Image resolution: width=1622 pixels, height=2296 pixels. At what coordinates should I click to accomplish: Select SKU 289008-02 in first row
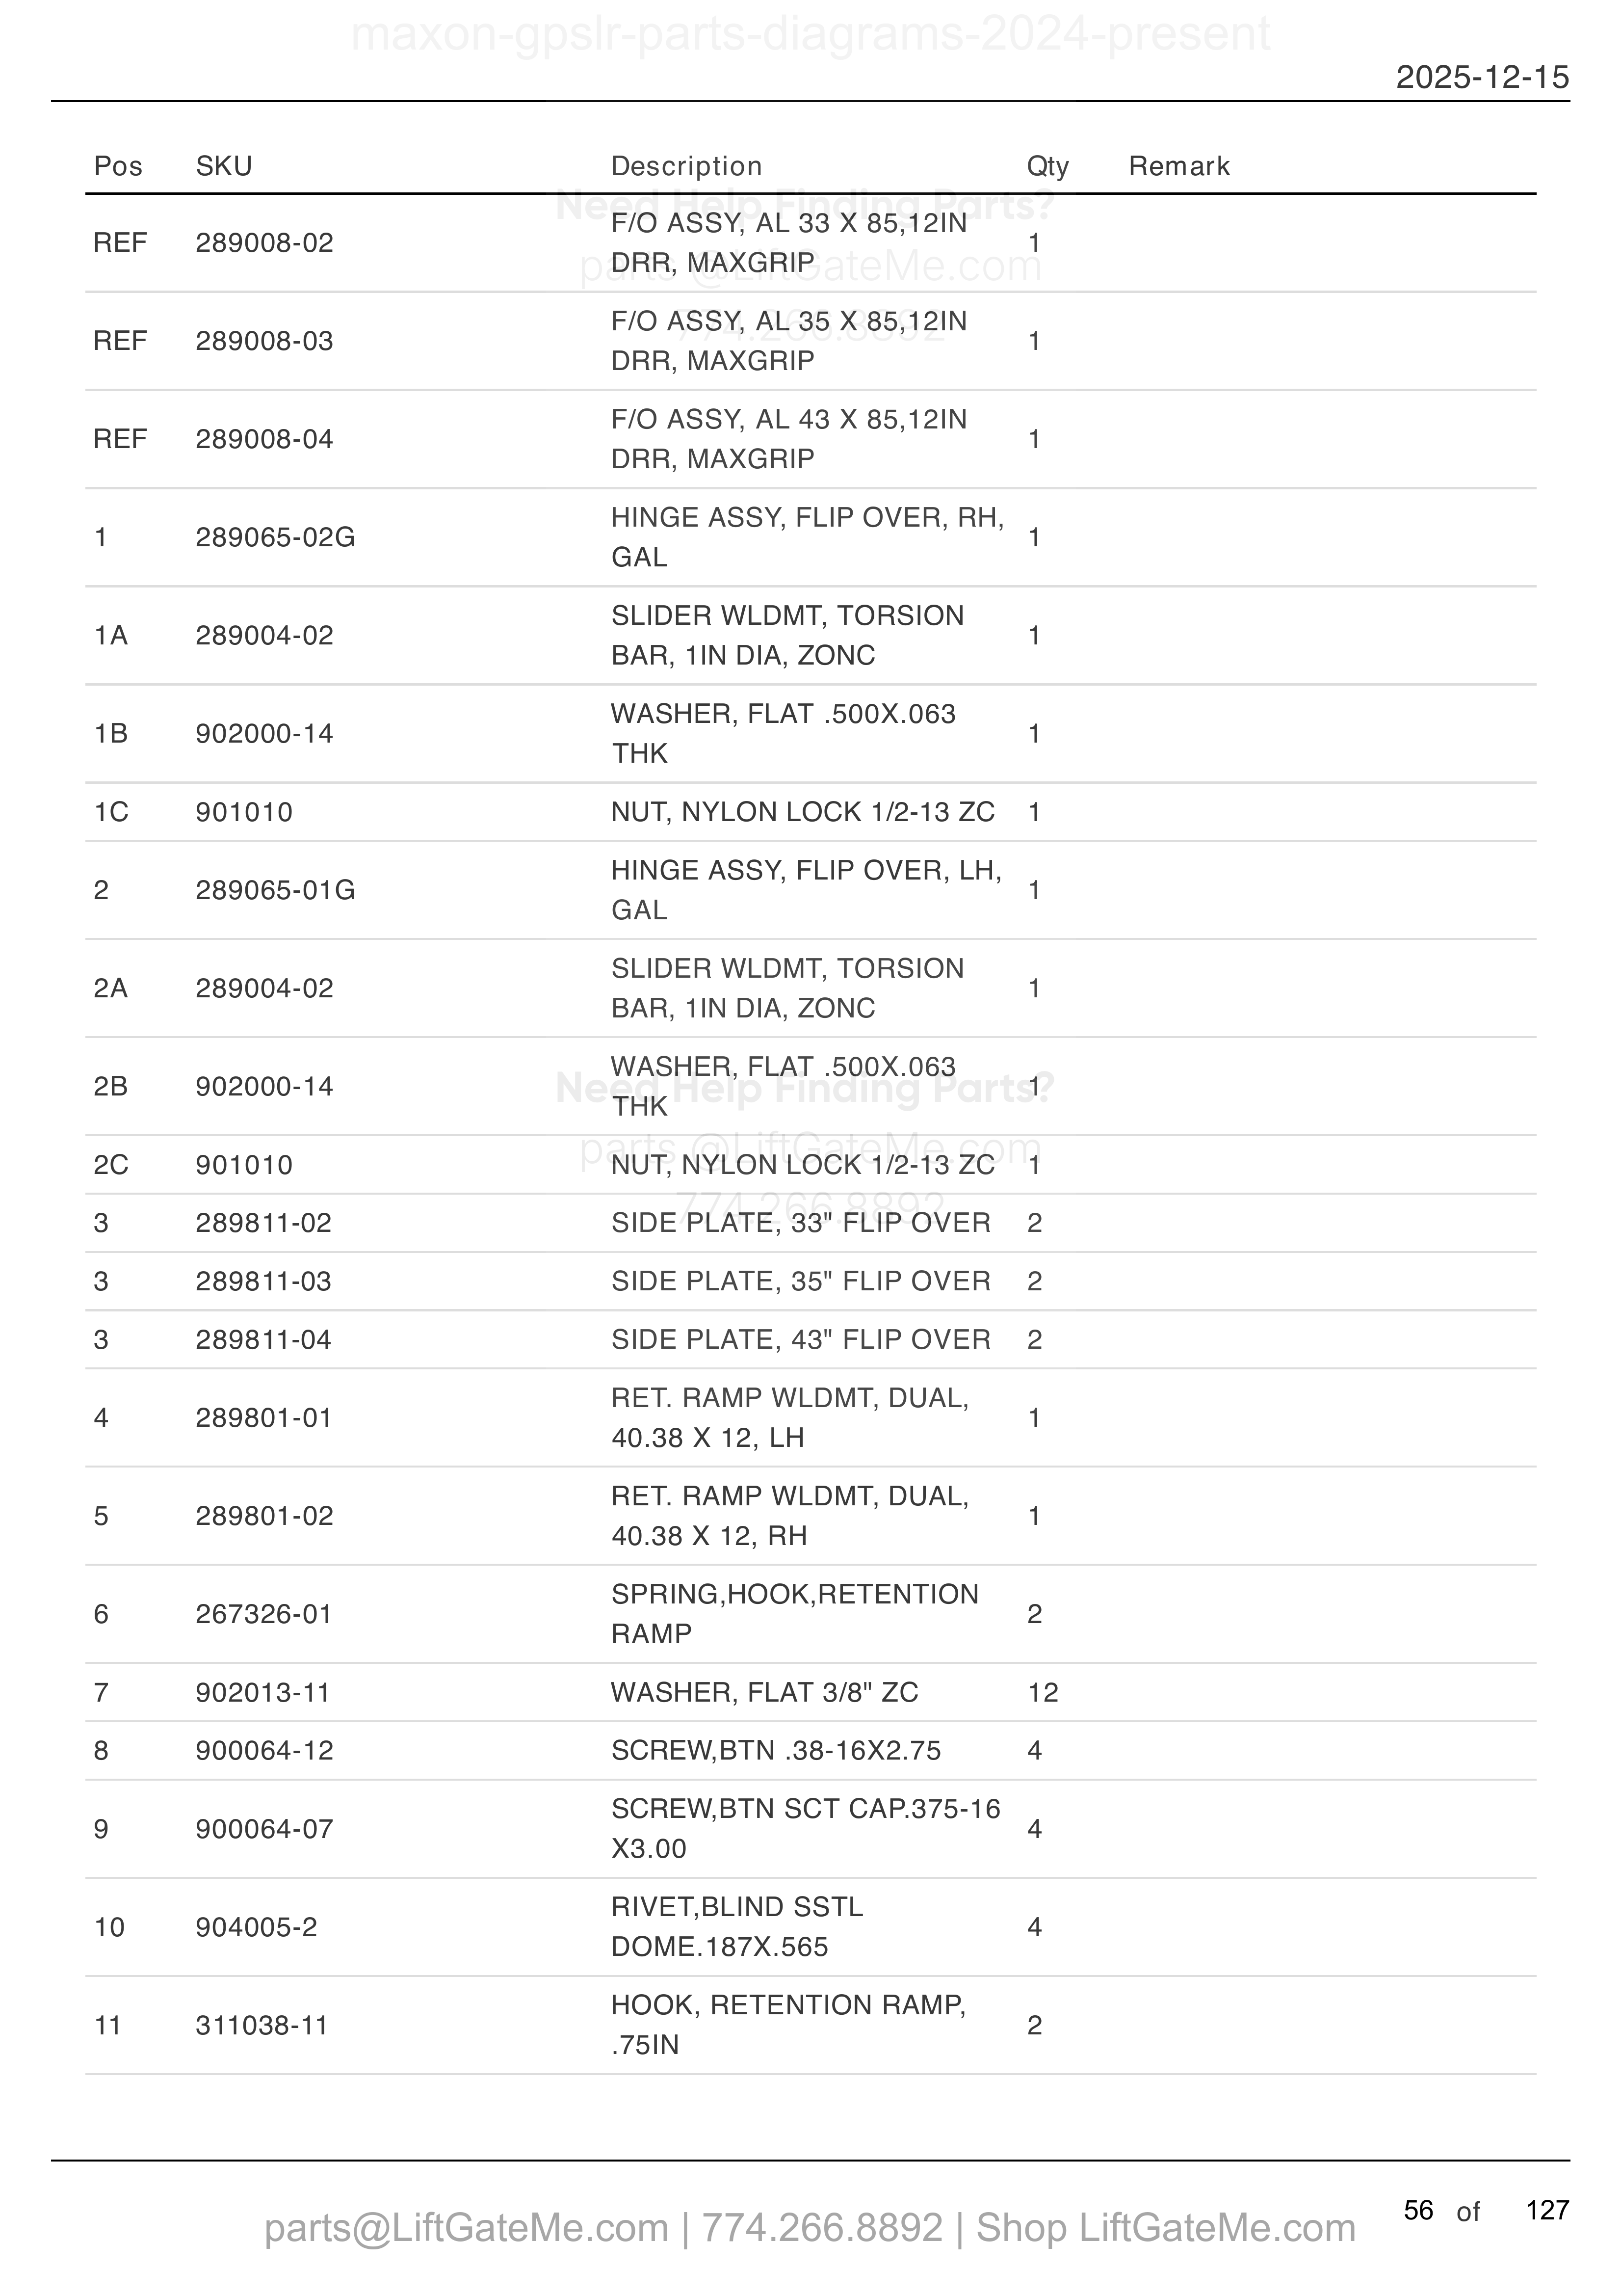click(x=265, y=243)
